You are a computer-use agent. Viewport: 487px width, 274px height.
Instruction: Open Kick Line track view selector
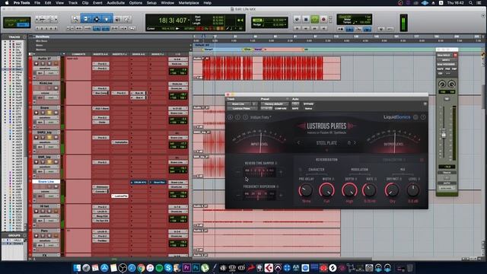(45, 93)
